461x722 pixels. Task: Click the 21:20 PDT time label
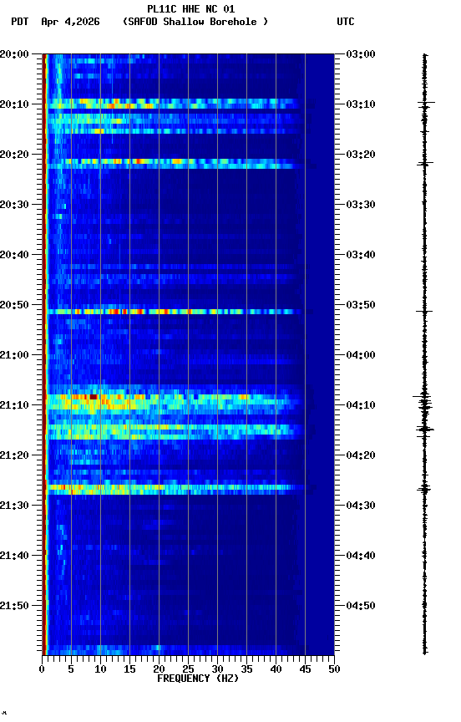click(14, 455)
